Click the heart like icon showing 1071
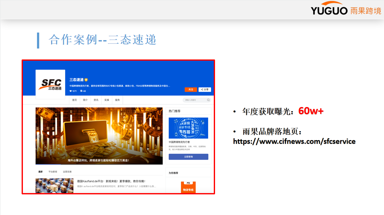The image size is (384, 215). [x=71, y=91]
